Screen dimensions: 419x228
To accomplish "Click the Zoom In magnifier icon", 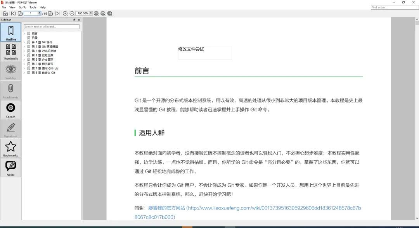I will 65,14.
